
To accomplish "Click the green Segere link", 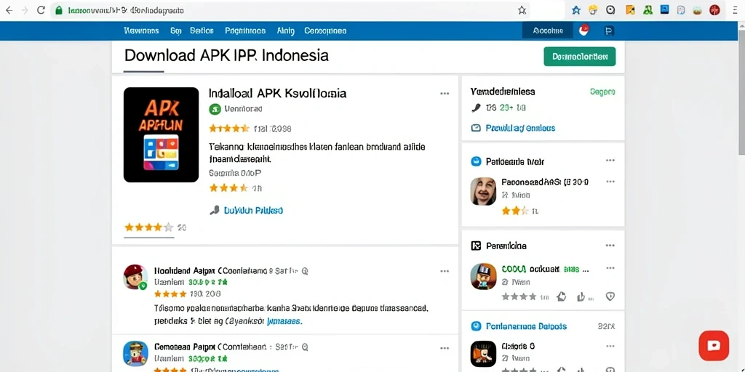I will [602, 92].
